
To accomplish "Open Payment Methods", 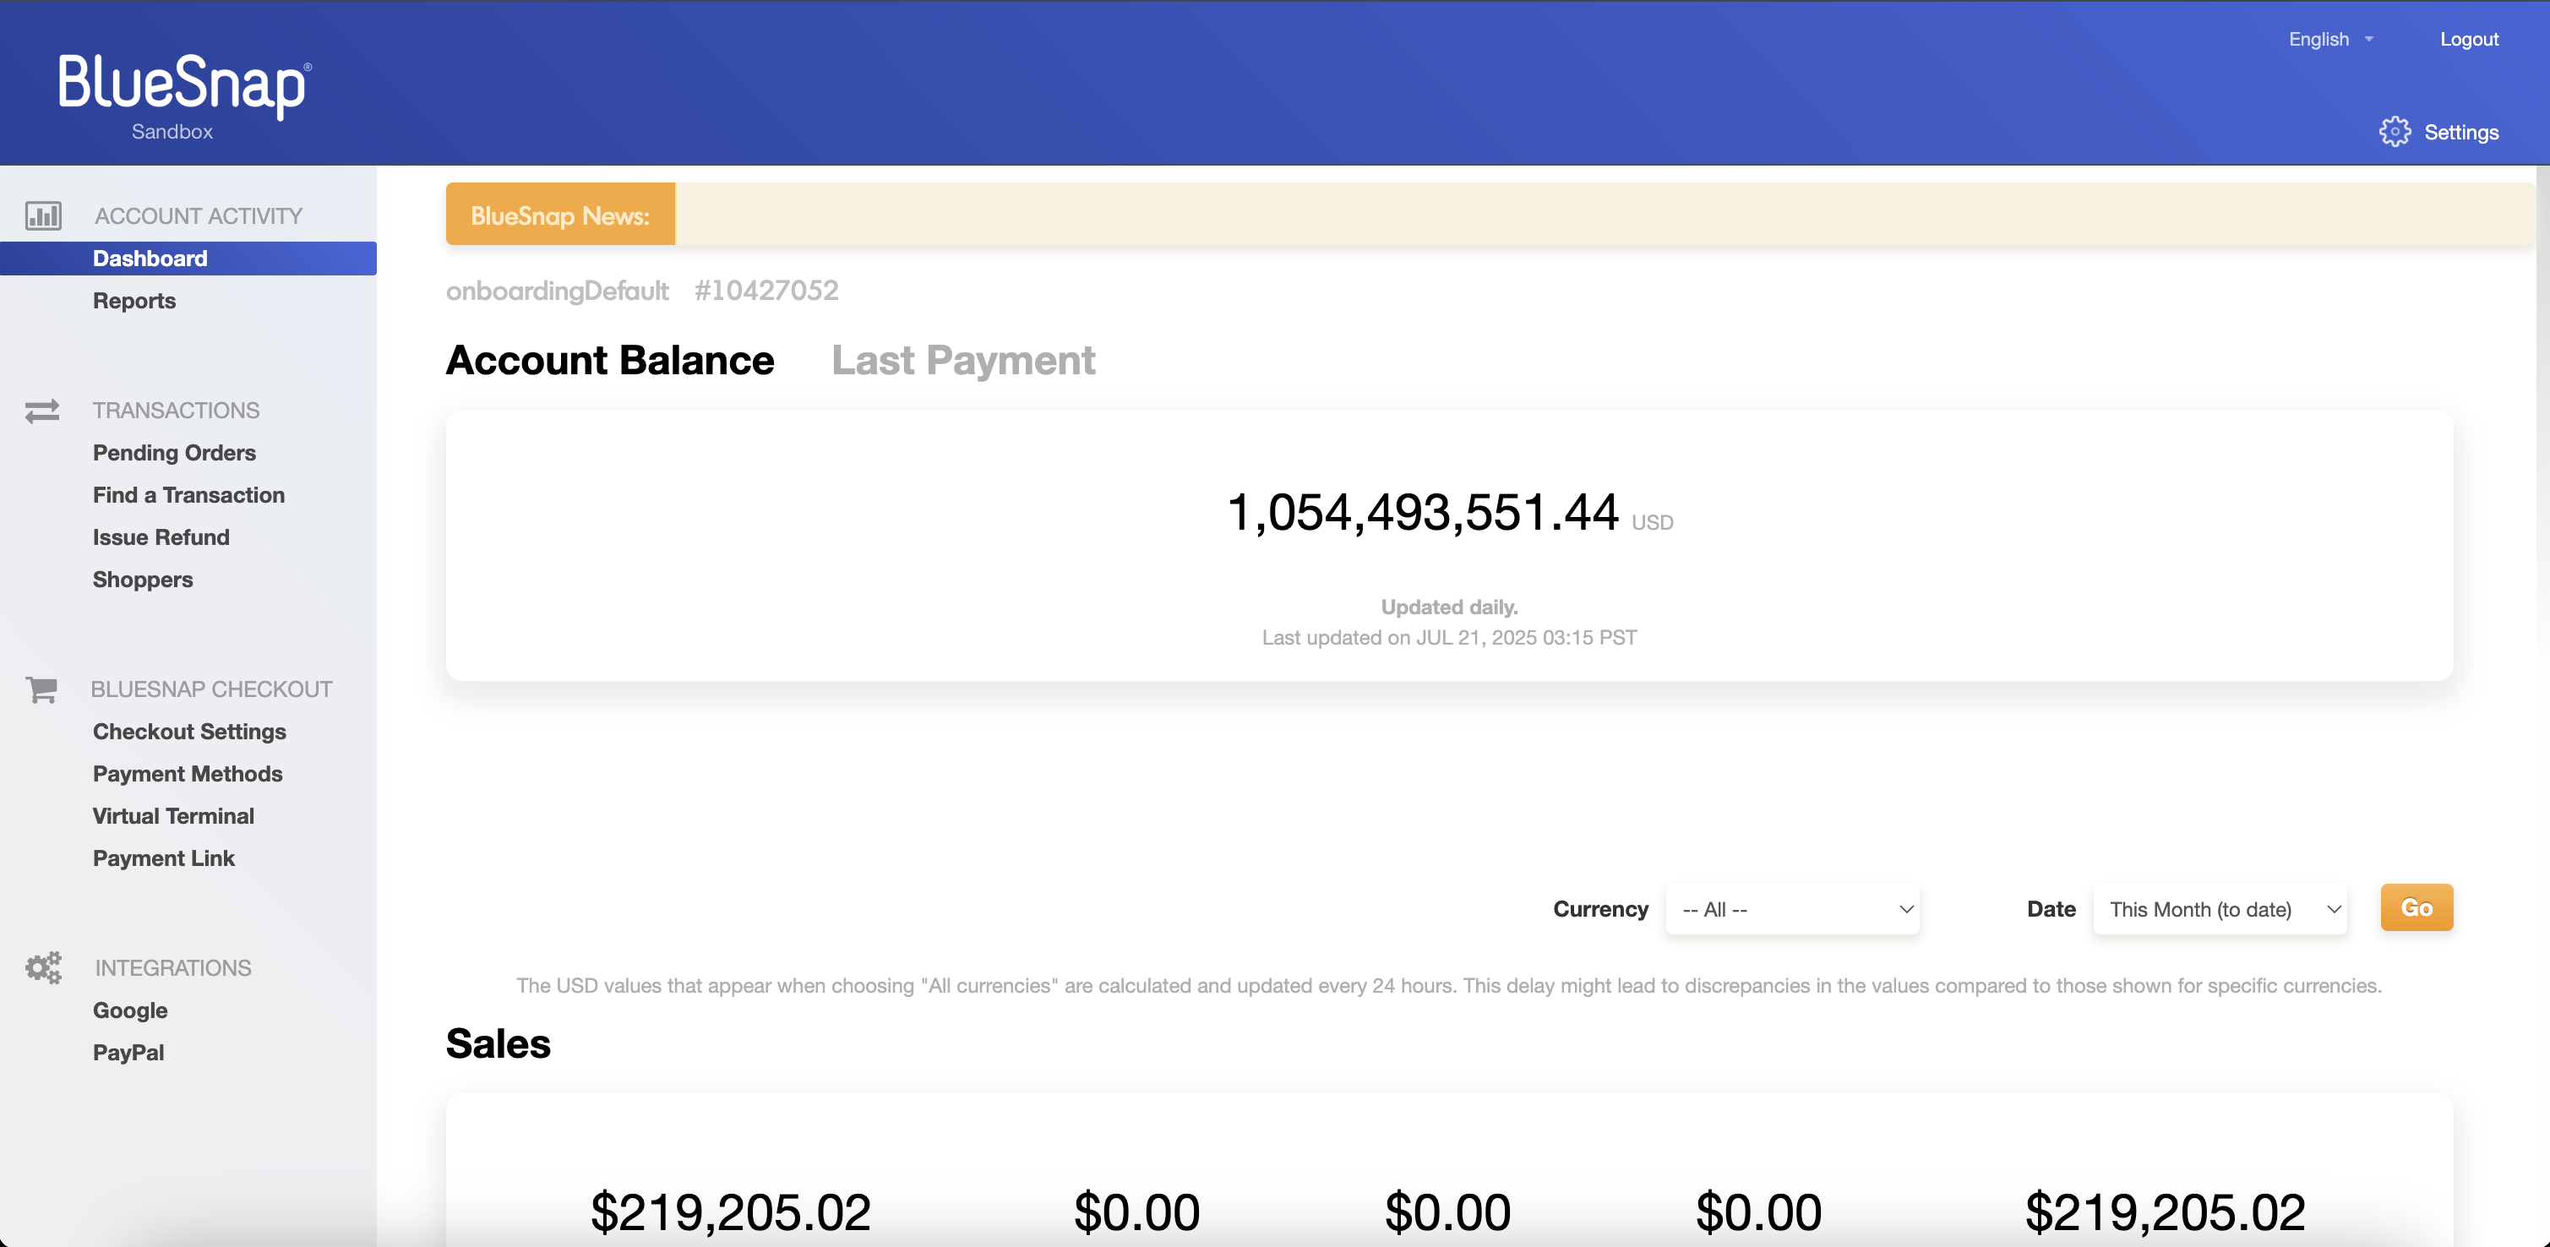I will [x=188, y=774].
